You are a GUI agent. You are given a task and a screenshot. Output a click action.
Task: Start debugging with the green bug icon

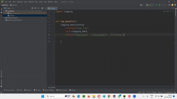[160, 5]
